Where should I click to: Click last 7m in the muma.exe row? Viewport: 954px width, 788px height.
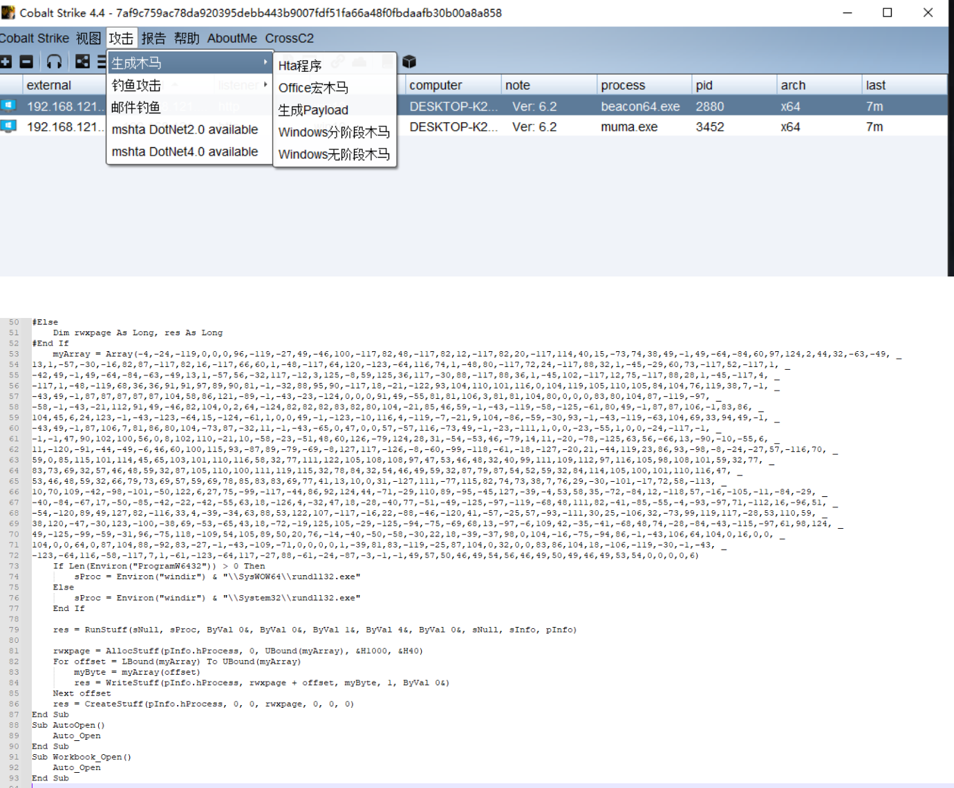pos(874,127)
